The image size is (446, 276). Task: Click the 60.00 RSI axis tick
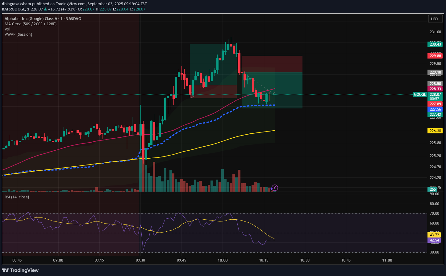tap(435, 223)
